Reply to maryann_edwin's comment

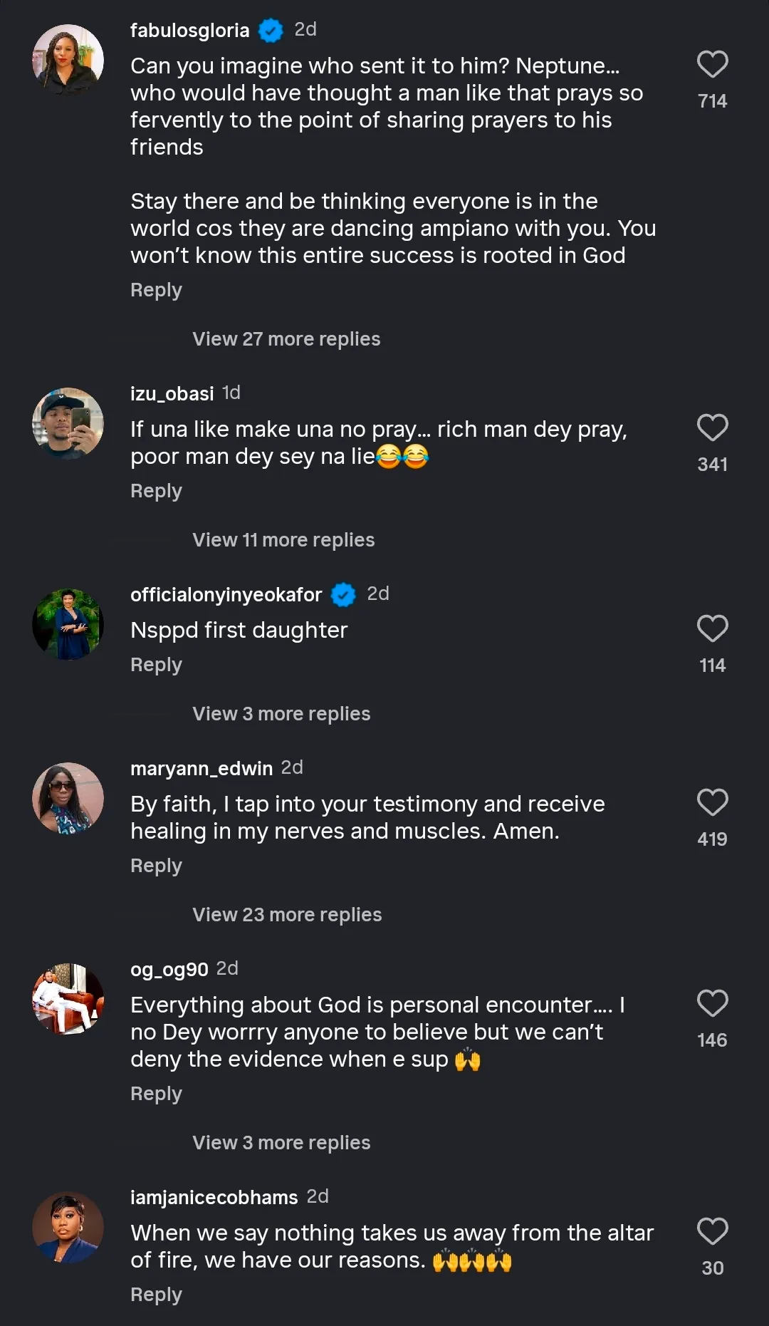pyautogui.click(x=156, y=866)
